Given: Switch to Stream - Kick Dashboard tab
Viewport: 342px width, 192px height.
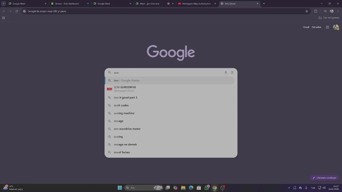Looking at the screenshot, I should [70, 4].
